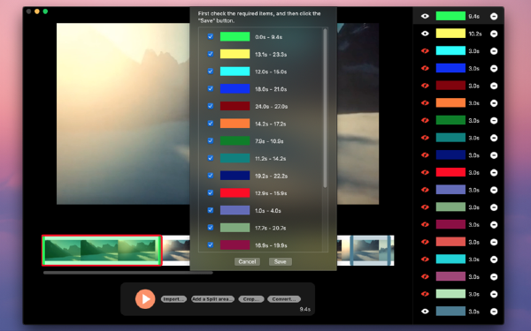Uncheck the 11.2s - 14.2s item

pos(211,158)
